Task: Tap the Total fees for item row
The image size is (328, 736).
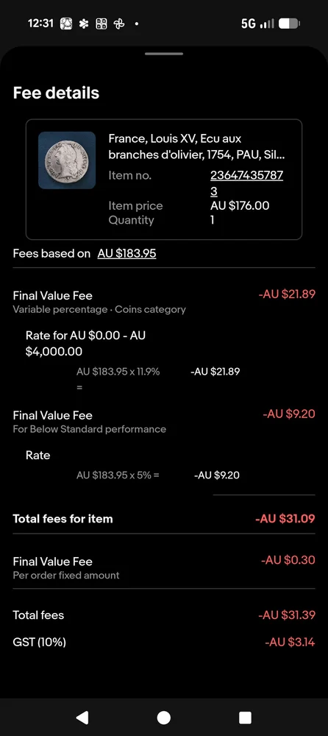Action: click(x=164, y=519)
